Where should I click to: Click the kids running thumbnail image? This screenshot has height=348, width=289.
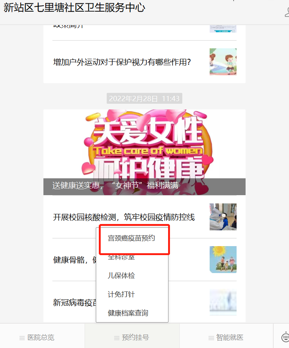223,62
